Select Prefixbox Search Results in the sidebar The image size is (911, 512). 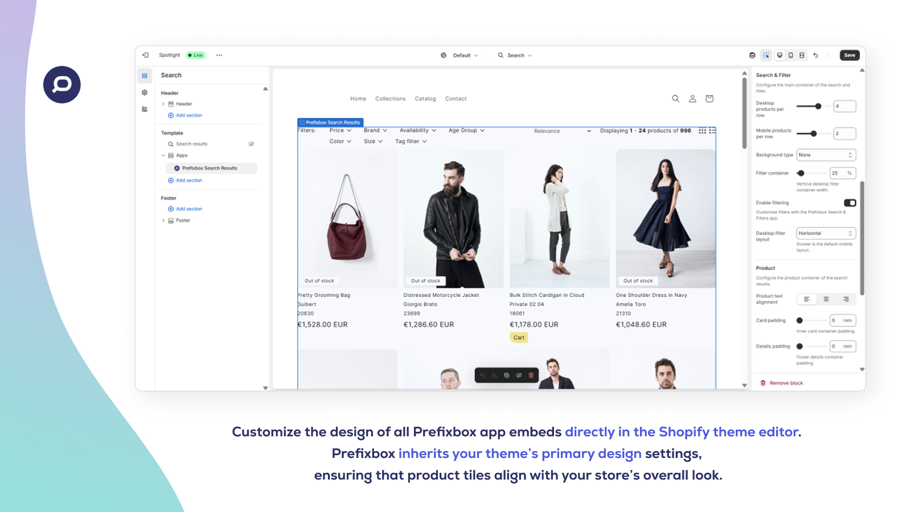(x=211, y=168)
